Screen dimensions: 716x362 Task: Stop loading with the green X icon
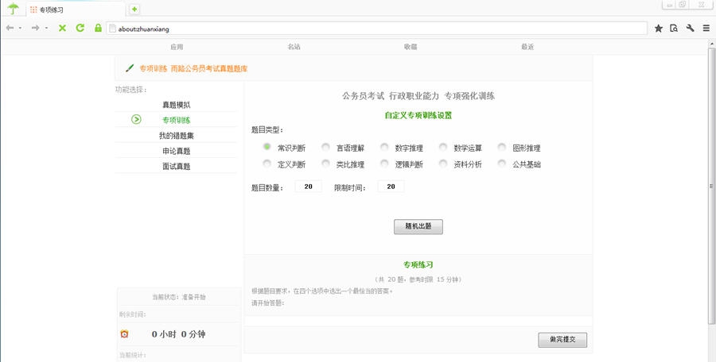62,28
